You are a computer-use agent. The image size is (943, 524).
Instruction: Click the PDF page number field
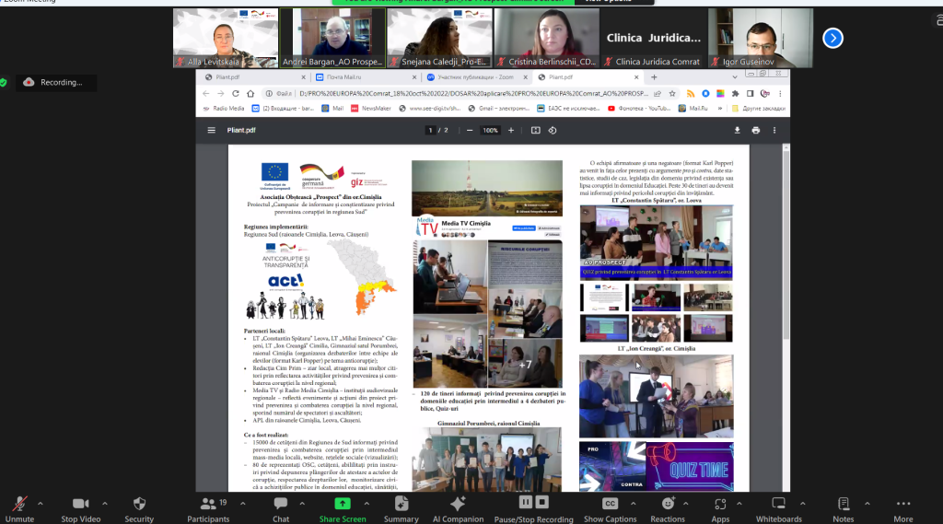pos(430,130)
